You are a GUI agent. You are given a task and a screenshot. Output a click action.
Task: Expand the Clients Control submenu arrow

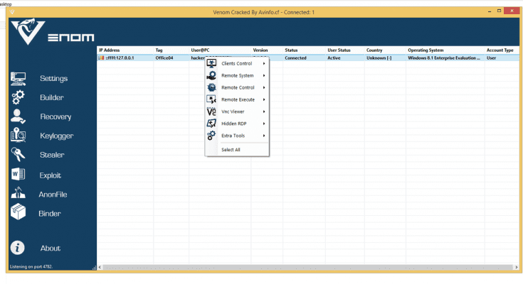(264, 63)
